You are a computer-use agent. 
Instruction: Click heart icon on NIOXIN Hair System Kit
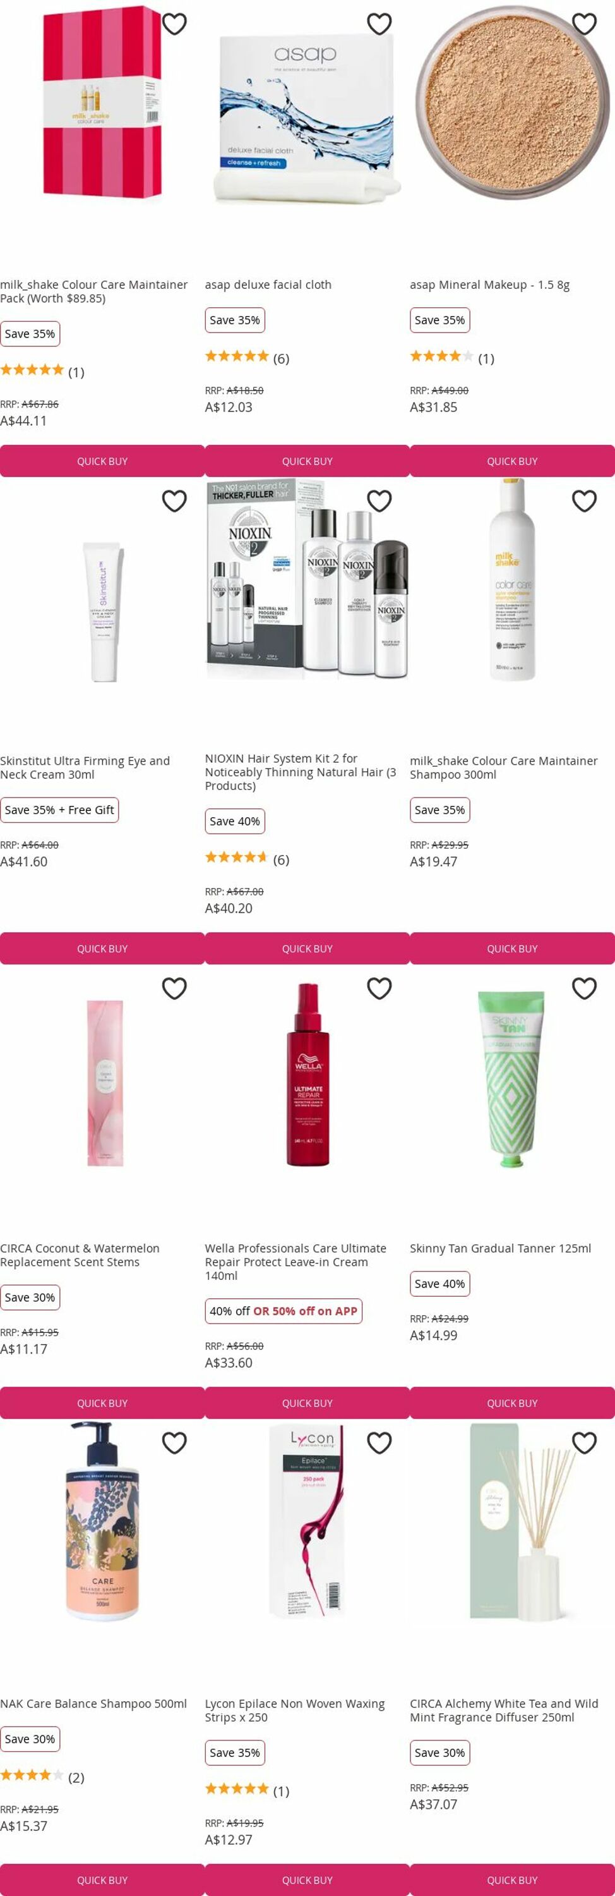(379, 501)
